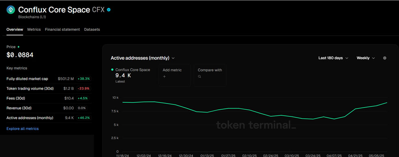Click the Compare with box
This screenshot has width=399, height=157.
pyautogui.click(x=210, y=75)
